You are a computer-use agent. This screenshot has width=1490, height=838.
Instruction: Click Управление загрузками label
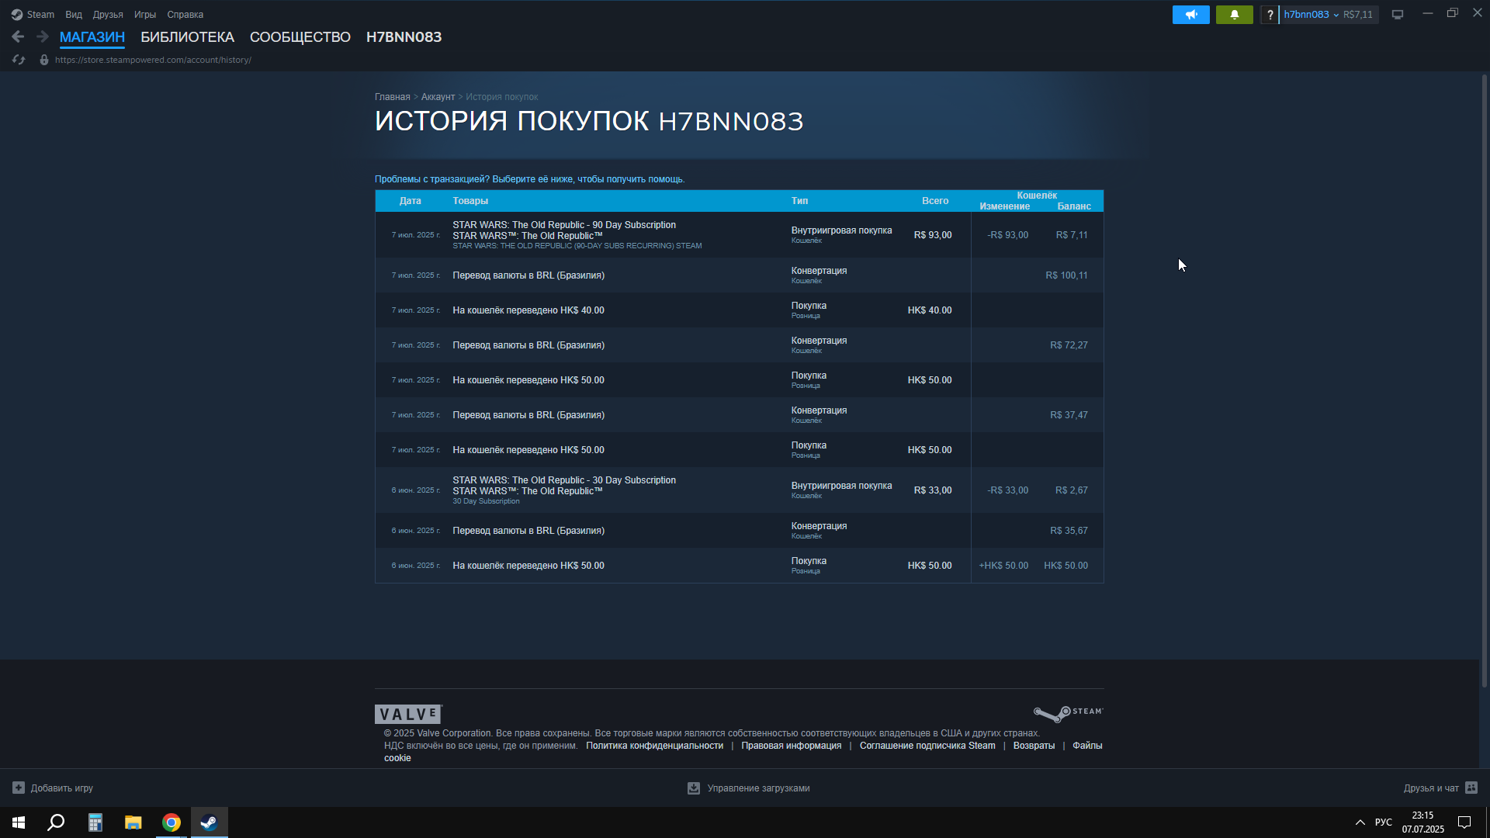pyautogui.click(x=758, y=788)
